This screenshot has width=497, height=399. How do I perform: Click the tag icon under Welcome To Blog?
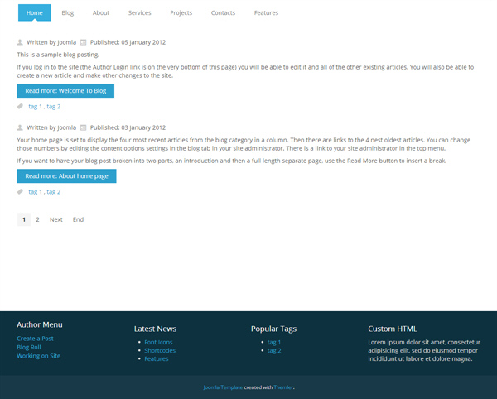pos(21,107)
